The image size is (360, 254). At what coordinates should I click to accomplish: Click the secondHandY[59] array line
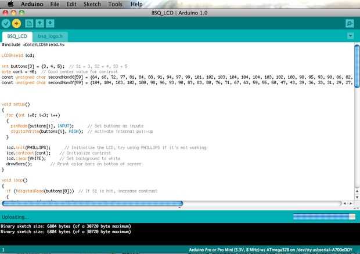click(177, 83)
